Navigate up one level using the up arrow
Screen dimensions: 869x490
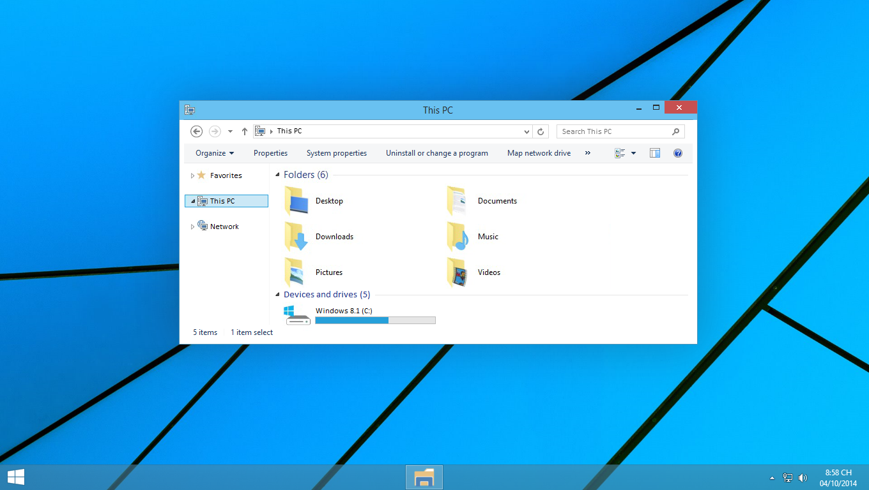(x=244, y=131)
